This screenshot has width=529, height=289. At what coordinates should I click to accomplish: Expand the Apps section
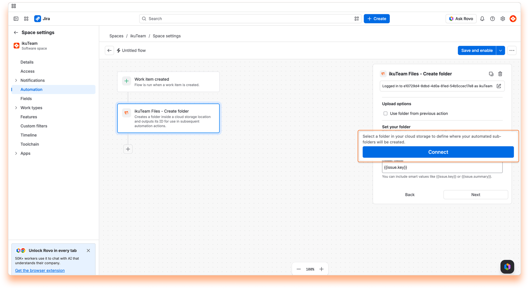pyautogui.click(x=16, y=153)
